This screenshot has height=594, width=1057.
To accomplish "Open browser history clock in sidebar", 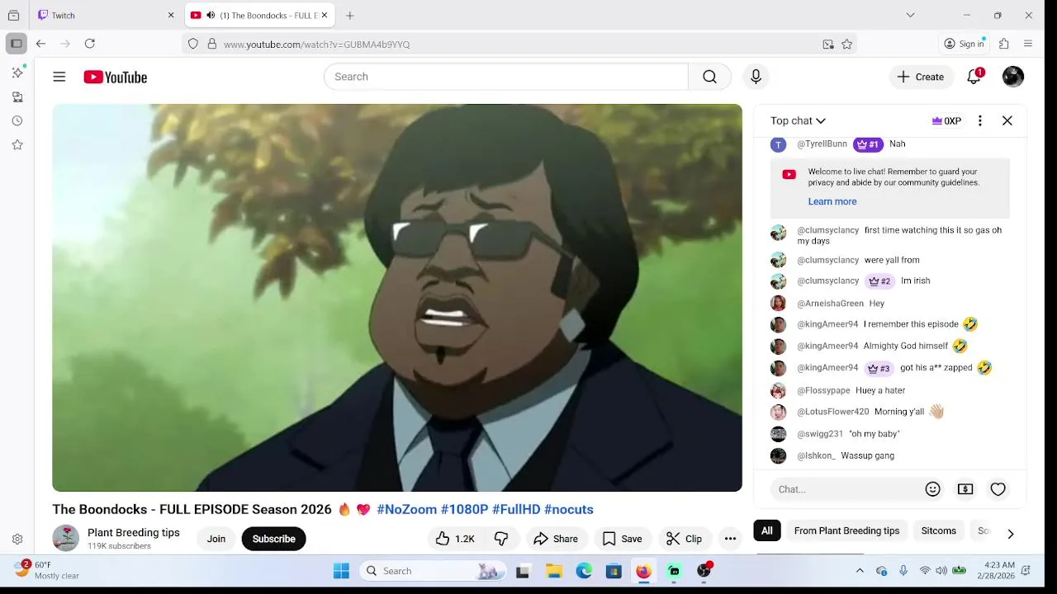I will [x=17, y=120].
